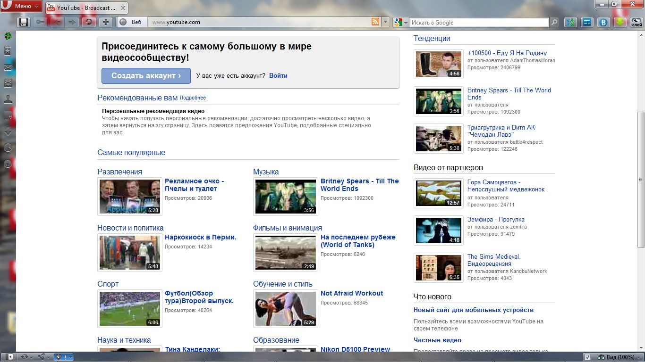Image resolution: width=645 pixels, height=362 pixels.
Task: Open the bookmarks star sidebar panel
Action: pos(8,51)
